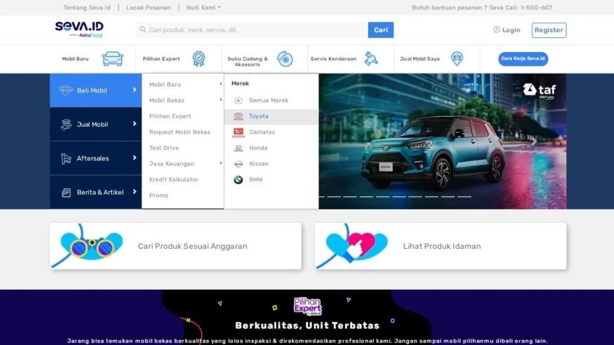The image size is (614, 345).
Task: Expand Mobil Baru submenu arrow
Action: click(221, 84)
